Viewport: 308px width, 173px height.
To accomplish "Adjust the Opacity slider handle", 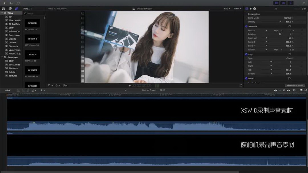I will click(x=280, y=22).
